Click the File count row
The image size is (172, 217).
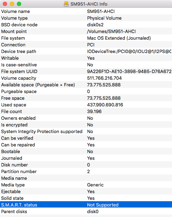point(86,111)
